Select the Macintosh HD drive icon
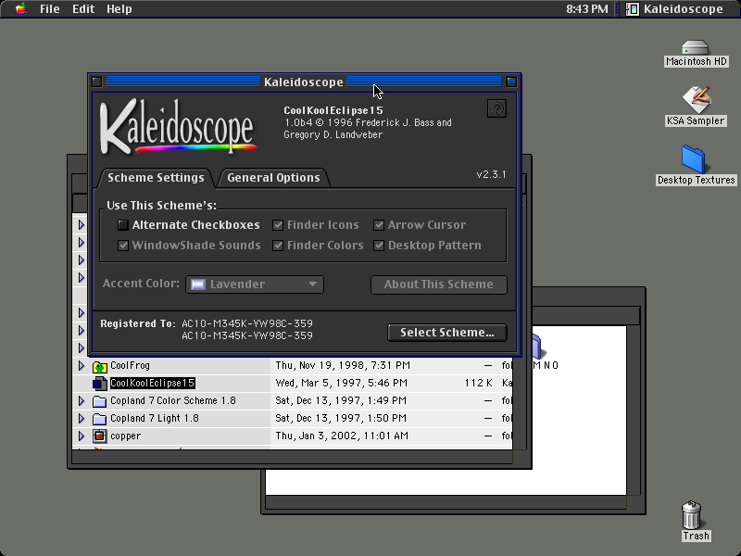The height and width of the screenshot is (556, 741). pos(696,48)
